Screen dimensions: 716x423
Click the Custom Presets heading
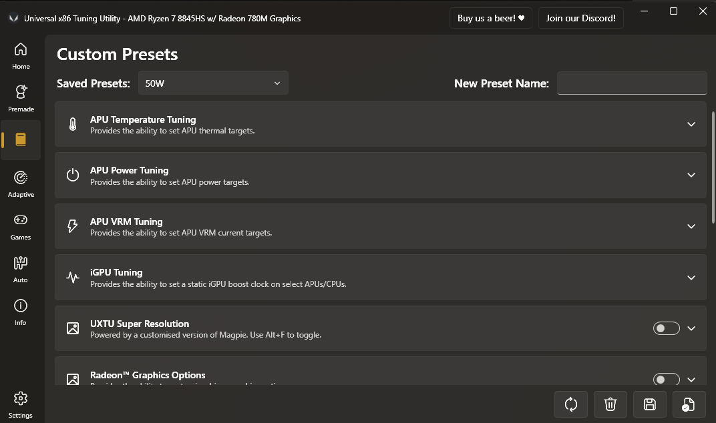[118, 54]
